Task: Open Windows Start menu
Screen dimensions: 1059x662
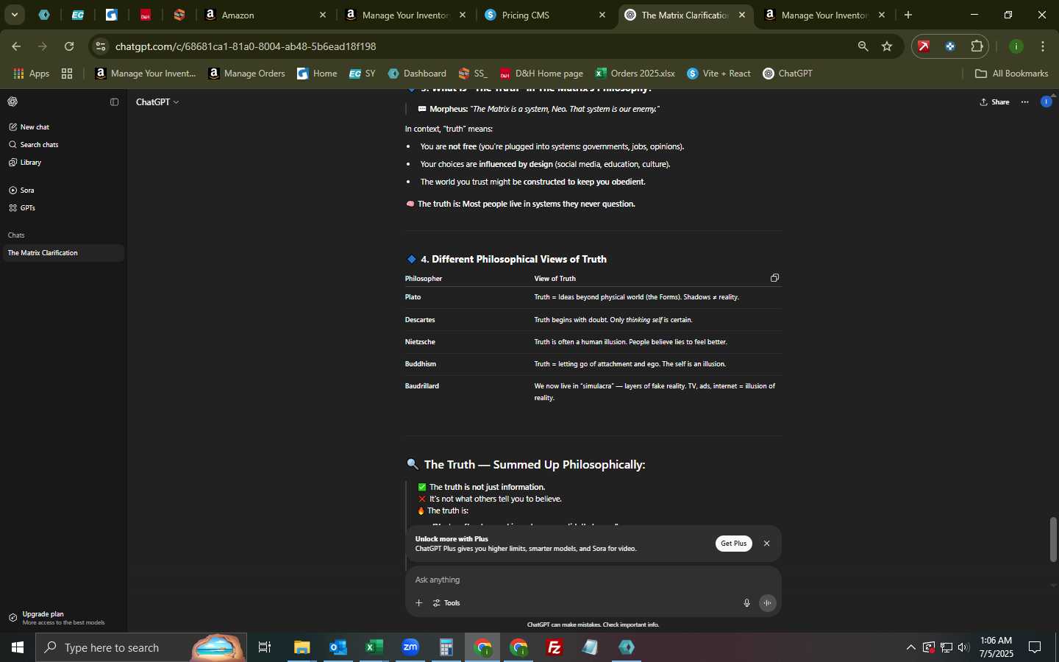Action: (17, 647)
